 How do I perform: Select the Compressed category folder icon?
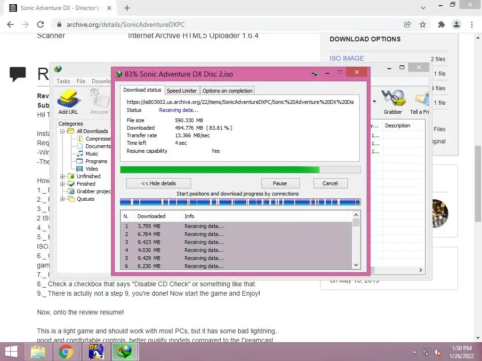coord(80,139)
